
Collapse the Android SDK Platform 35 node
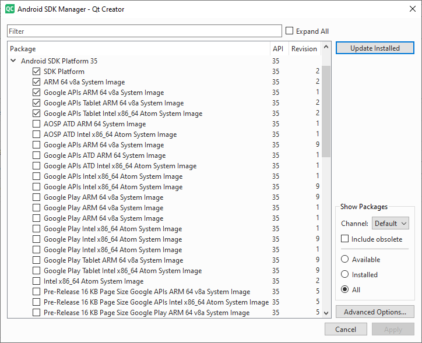click(x=13, y=61)
